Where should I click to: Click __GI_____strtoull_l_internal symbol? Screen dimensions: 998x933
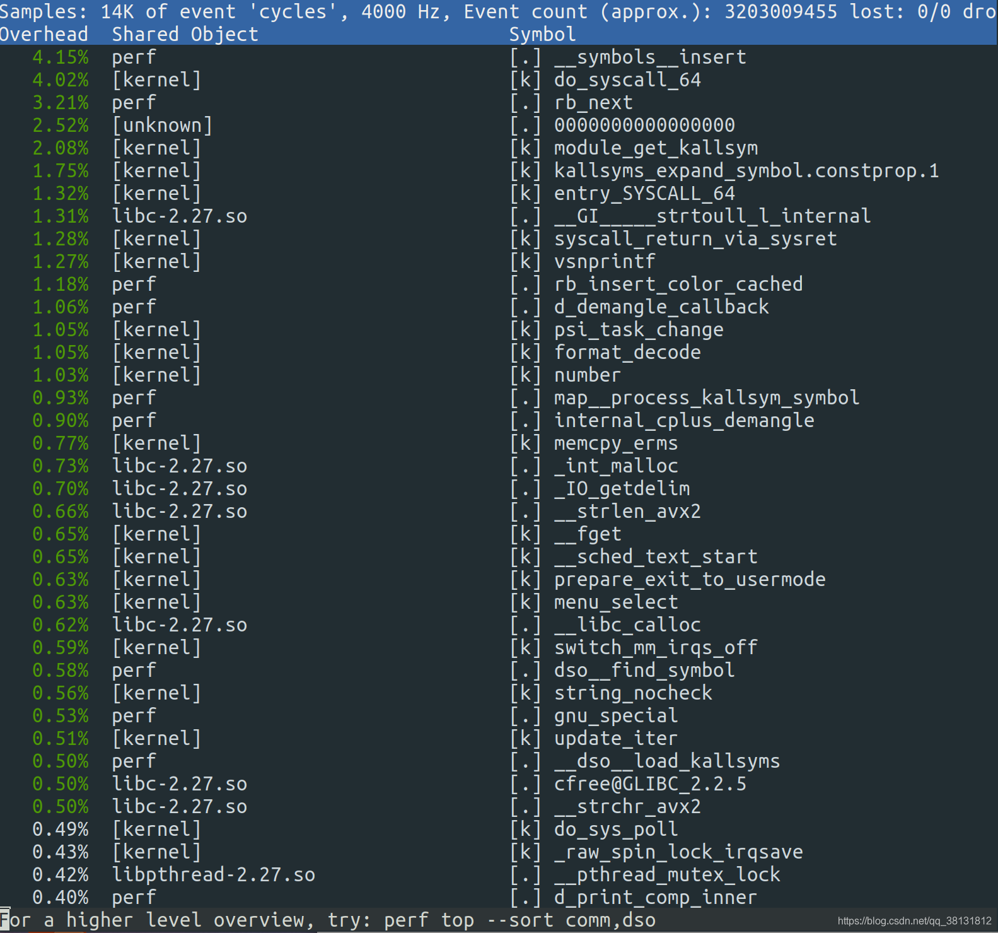[x=712, y=216]
